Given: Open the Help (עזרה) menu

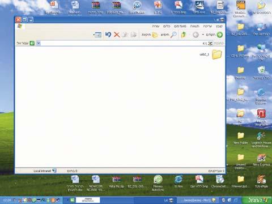Looking at the screenshot, I should pos(156,26).
